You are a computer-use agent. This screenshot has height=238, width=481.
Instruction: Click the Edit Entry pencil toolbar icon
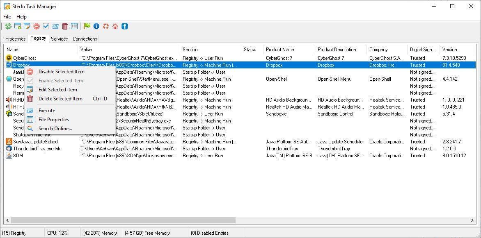point(27,26)
